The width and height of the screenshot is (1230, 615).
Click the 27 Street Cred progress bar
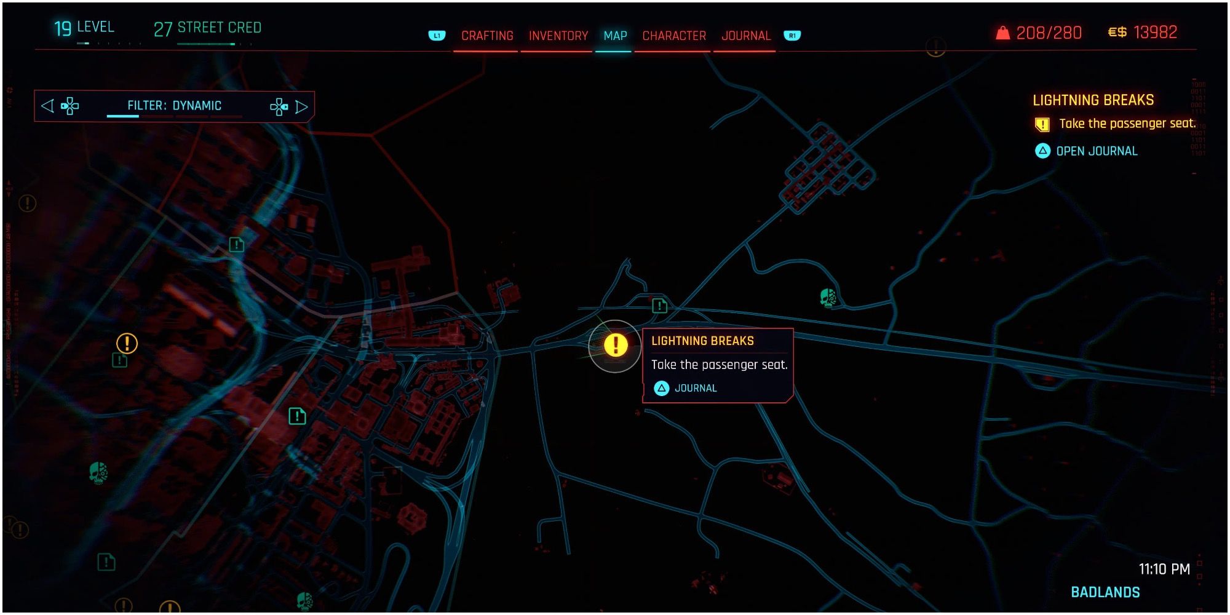(x=215, y=44)
